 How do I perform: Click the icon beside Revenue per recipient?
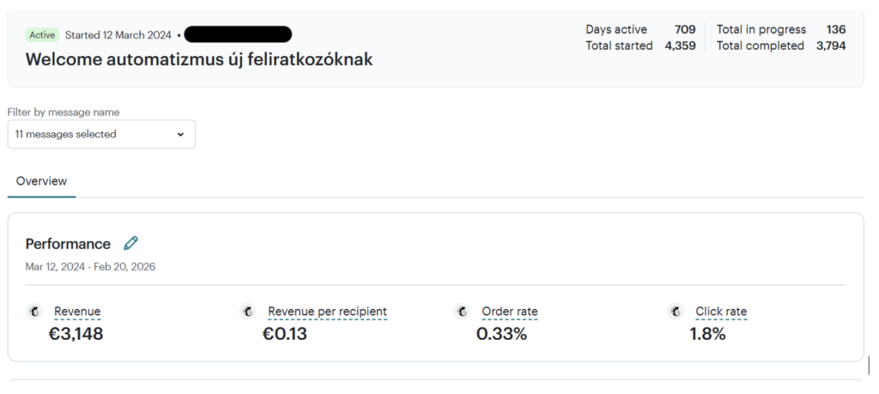click(248, 312)
